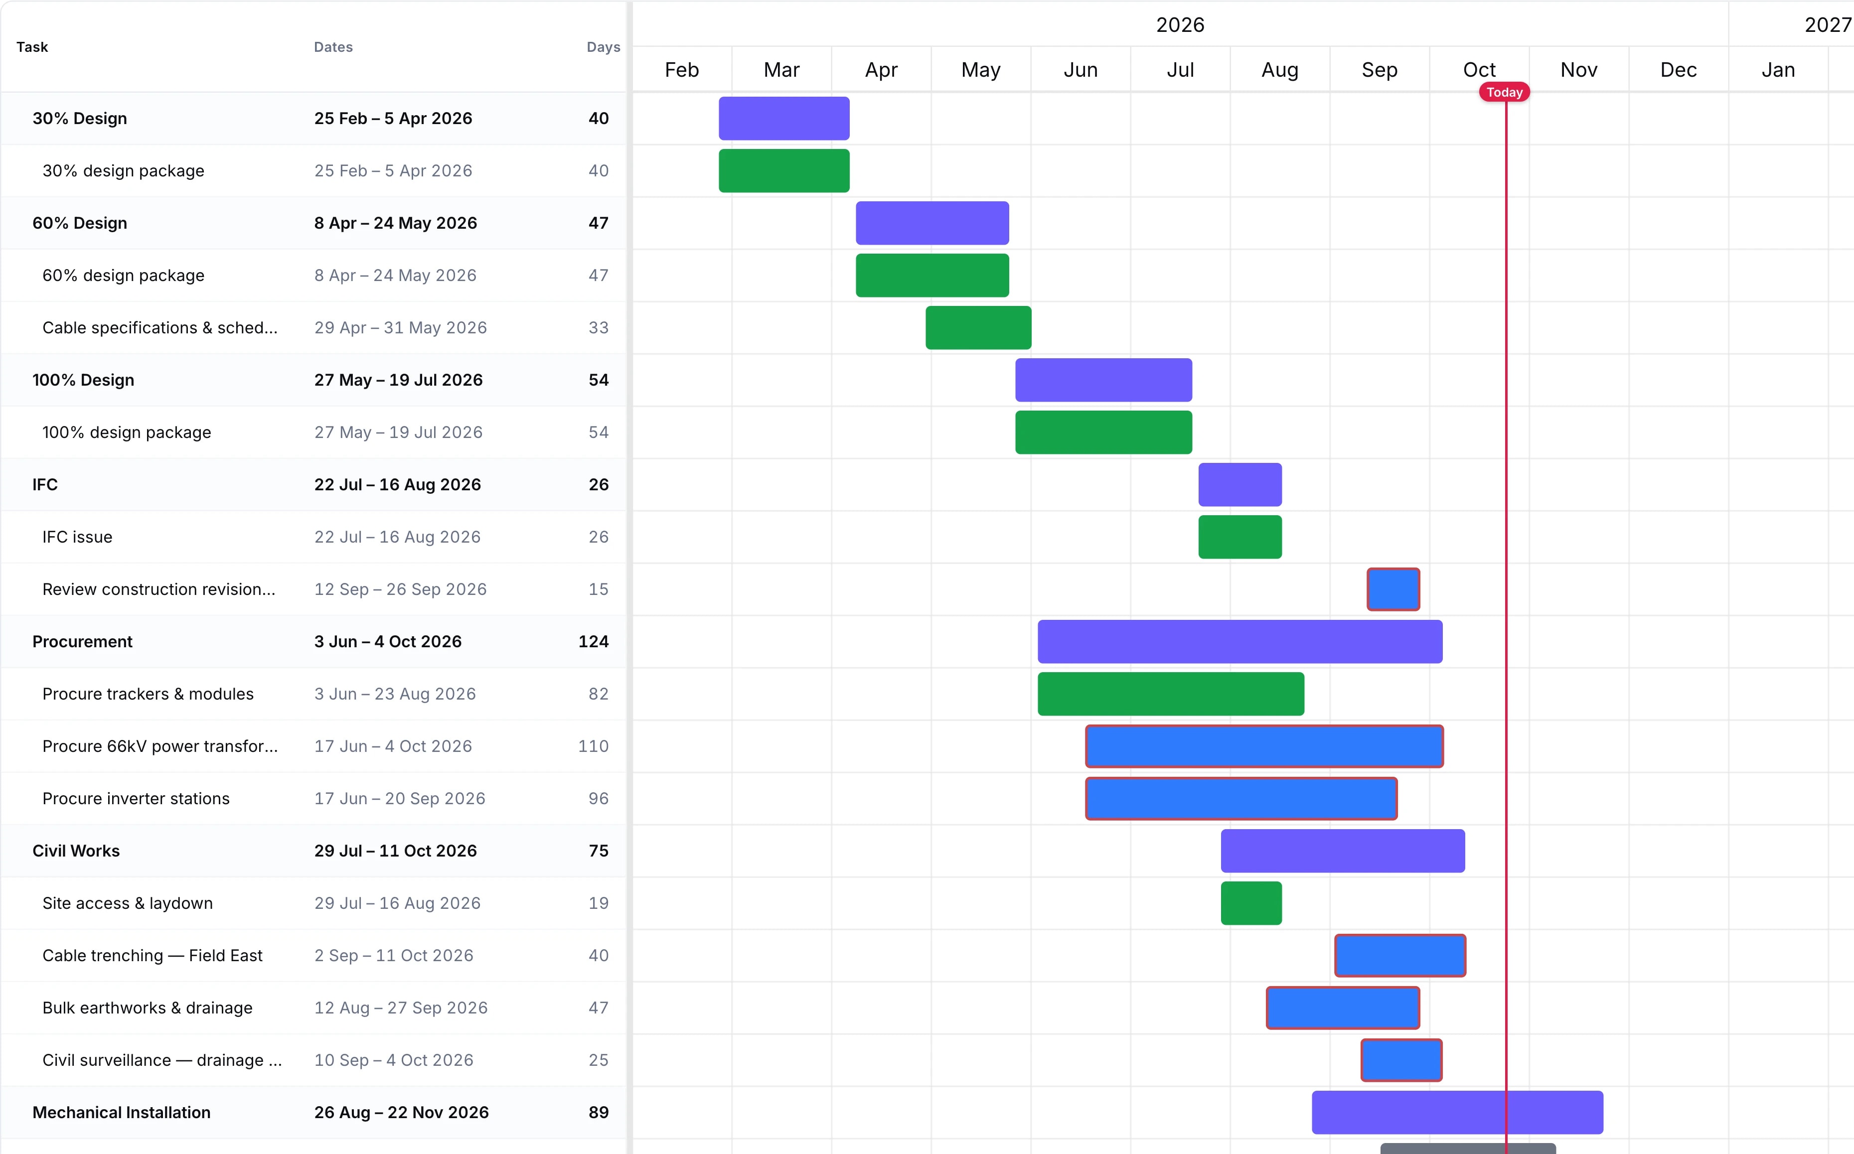This screenshot has width=1854, height=1154.
Task: Click blue Procure 66kV power transformer bar
Action: (x=1264, y=746)
